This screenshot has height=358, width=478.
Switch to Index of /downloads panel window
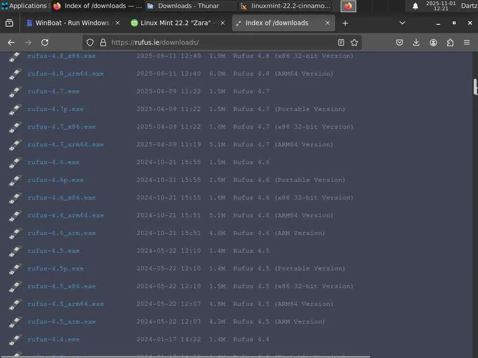pyautogui.click(x=98, y=6)
